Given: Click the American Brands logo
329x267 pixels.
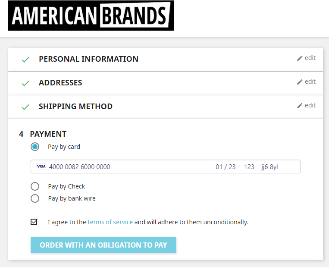Looking at the screenshot, I should [x=91, y=16].
